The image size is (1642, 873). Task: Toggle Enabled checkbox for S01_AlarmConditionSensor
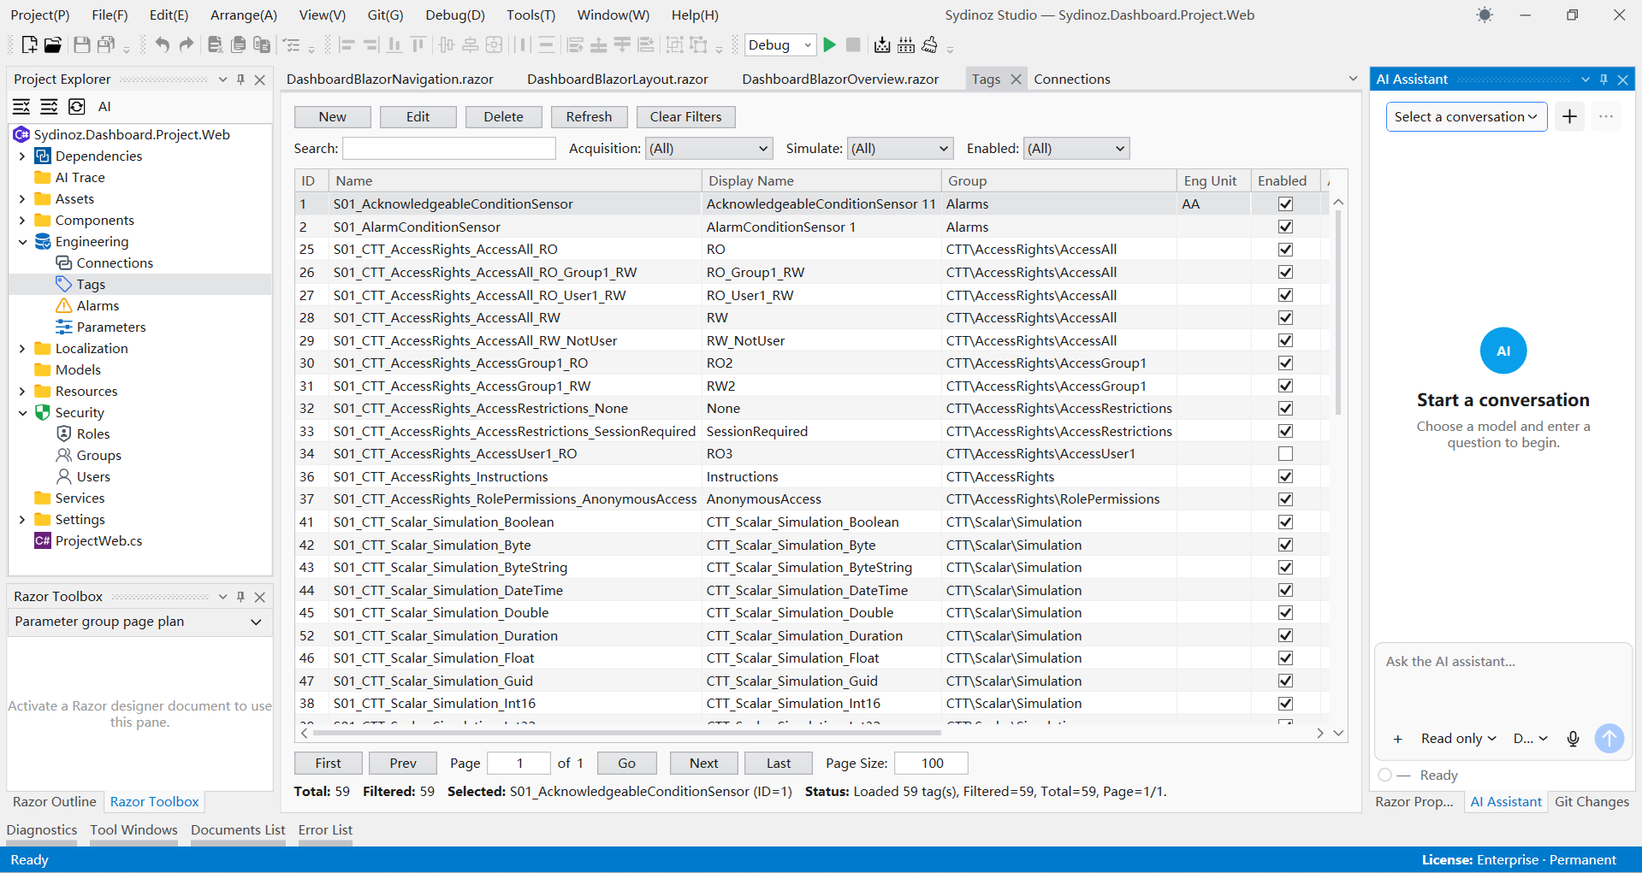click(x=1285, y=227)
